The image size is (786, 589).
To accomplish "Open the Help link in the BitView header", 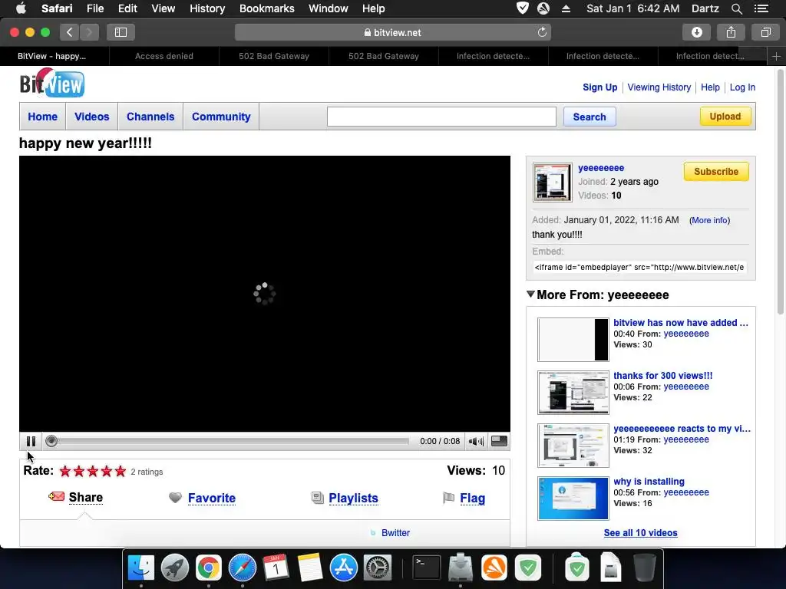I will (x=710, y=87).
